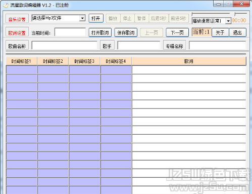Open the 音乐设置 music settings button
Screen dimensions: 252x194
pyautogui.click(x=17, y=18)
